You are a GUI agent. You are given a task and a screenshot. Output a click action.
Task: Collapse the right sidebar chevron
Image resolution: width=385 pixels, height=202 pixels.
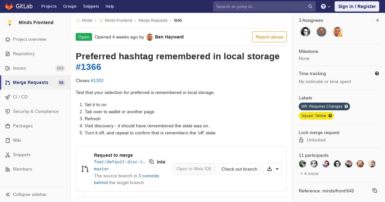point(378,20)
